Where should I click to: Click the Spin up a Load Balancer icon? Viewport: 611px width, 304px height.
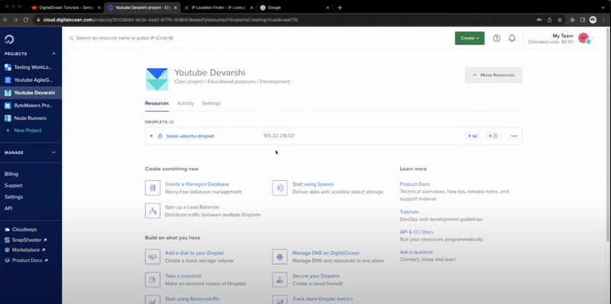point(152,211)
